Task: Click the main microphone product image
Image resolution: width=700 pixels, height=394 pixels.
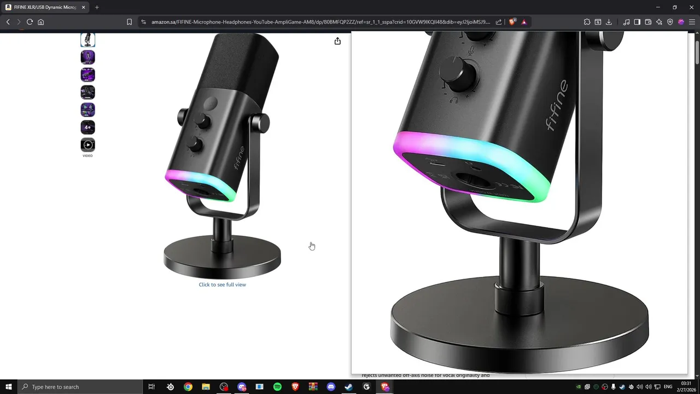Action: pyautogui.click(x=222, y=156)
